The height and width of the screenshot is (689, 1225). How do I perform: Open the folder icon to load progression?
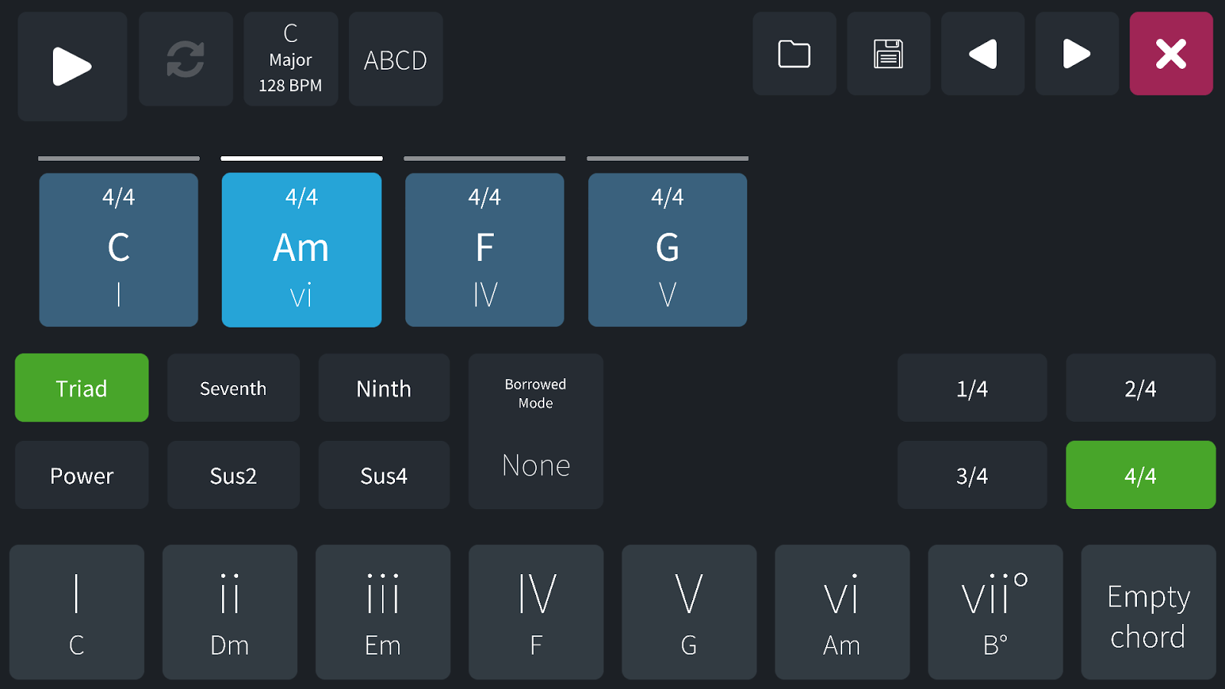pyautogui.click(x=794, y=54)
